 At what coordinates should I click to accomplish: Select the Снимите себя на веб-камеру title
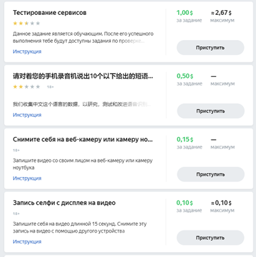(x=83, y=139)
